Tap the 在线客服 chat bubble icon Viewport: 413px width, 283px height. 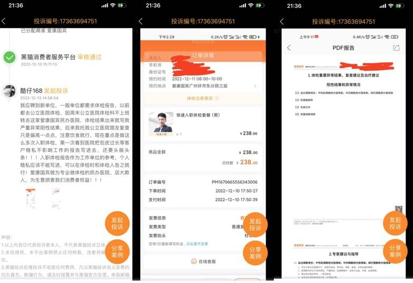tap(194, 261)
